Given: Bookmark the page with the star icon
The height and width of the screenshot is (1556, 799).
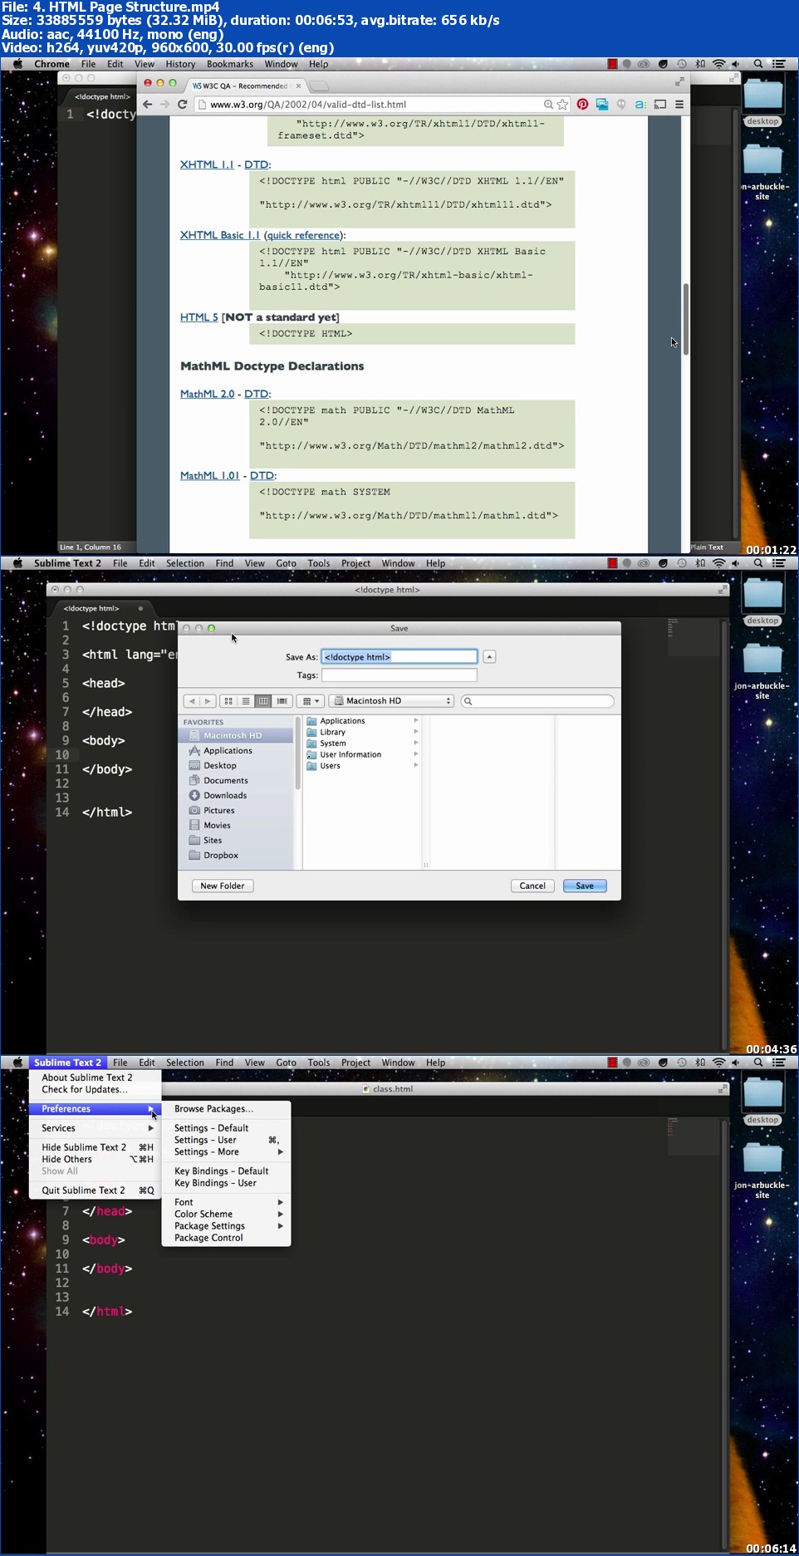Looking at the screenshot, I should pos(562,105).
